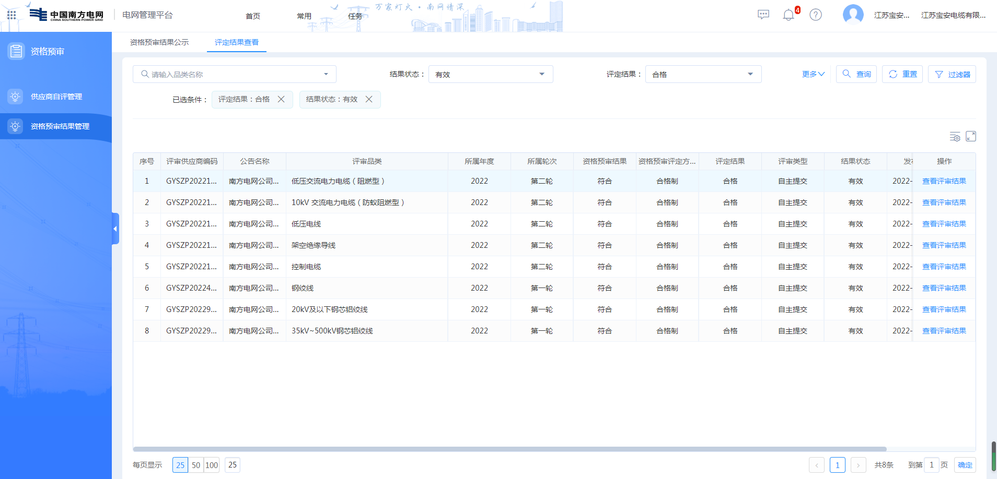Click the notification bell icon
Viewport: 997px width, 479px height.
[789, 15]
